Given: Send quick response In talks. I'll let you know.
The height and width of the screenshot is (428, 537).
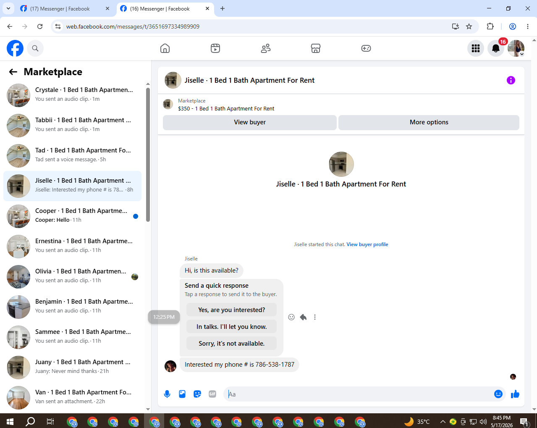Looking at the screenshot, I should 231,327.
